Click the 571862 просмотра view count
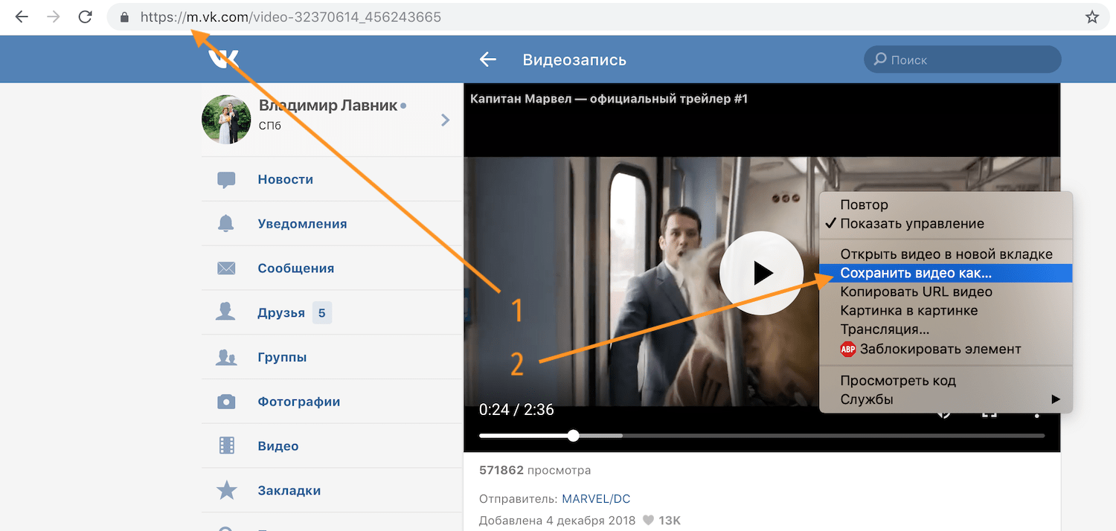The width and height of the screenshot is (1116, 531). 535,470
